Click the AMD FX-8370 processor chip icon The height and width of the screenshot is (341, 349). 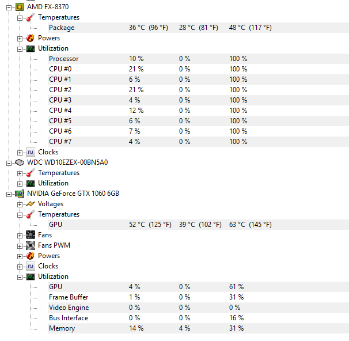20,7
